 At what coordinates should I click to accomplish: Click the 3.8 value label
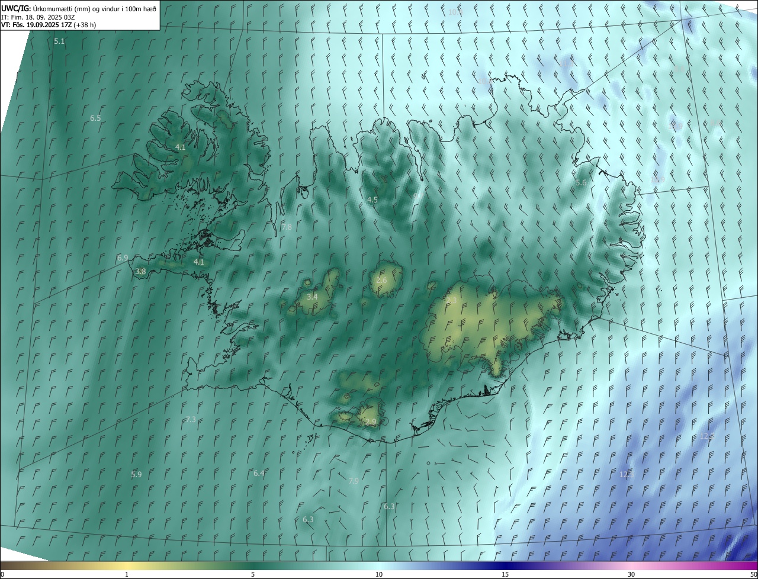click(140, 272)
